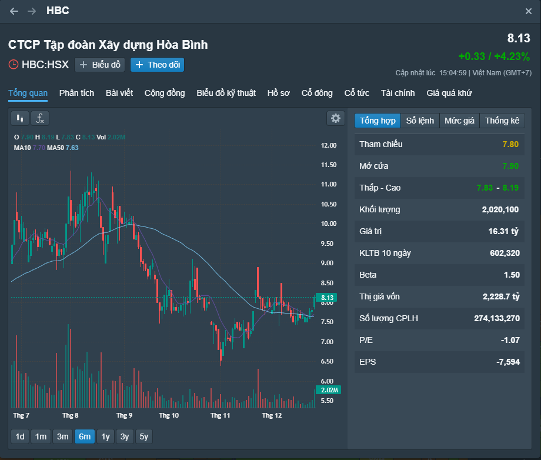Click the MA50 indicator legend
The width and height of the screenshot is (541, 460).
pyautogui.click(x=63, y=148)
